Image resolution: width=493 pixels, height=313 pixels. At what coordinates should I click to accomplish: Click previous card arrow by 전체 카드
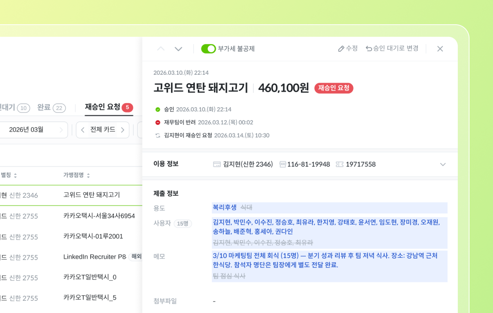[x=83, y=130]
